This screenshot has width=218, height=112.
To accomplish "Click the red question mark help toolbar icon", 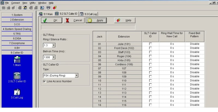I will click(55, 8).
